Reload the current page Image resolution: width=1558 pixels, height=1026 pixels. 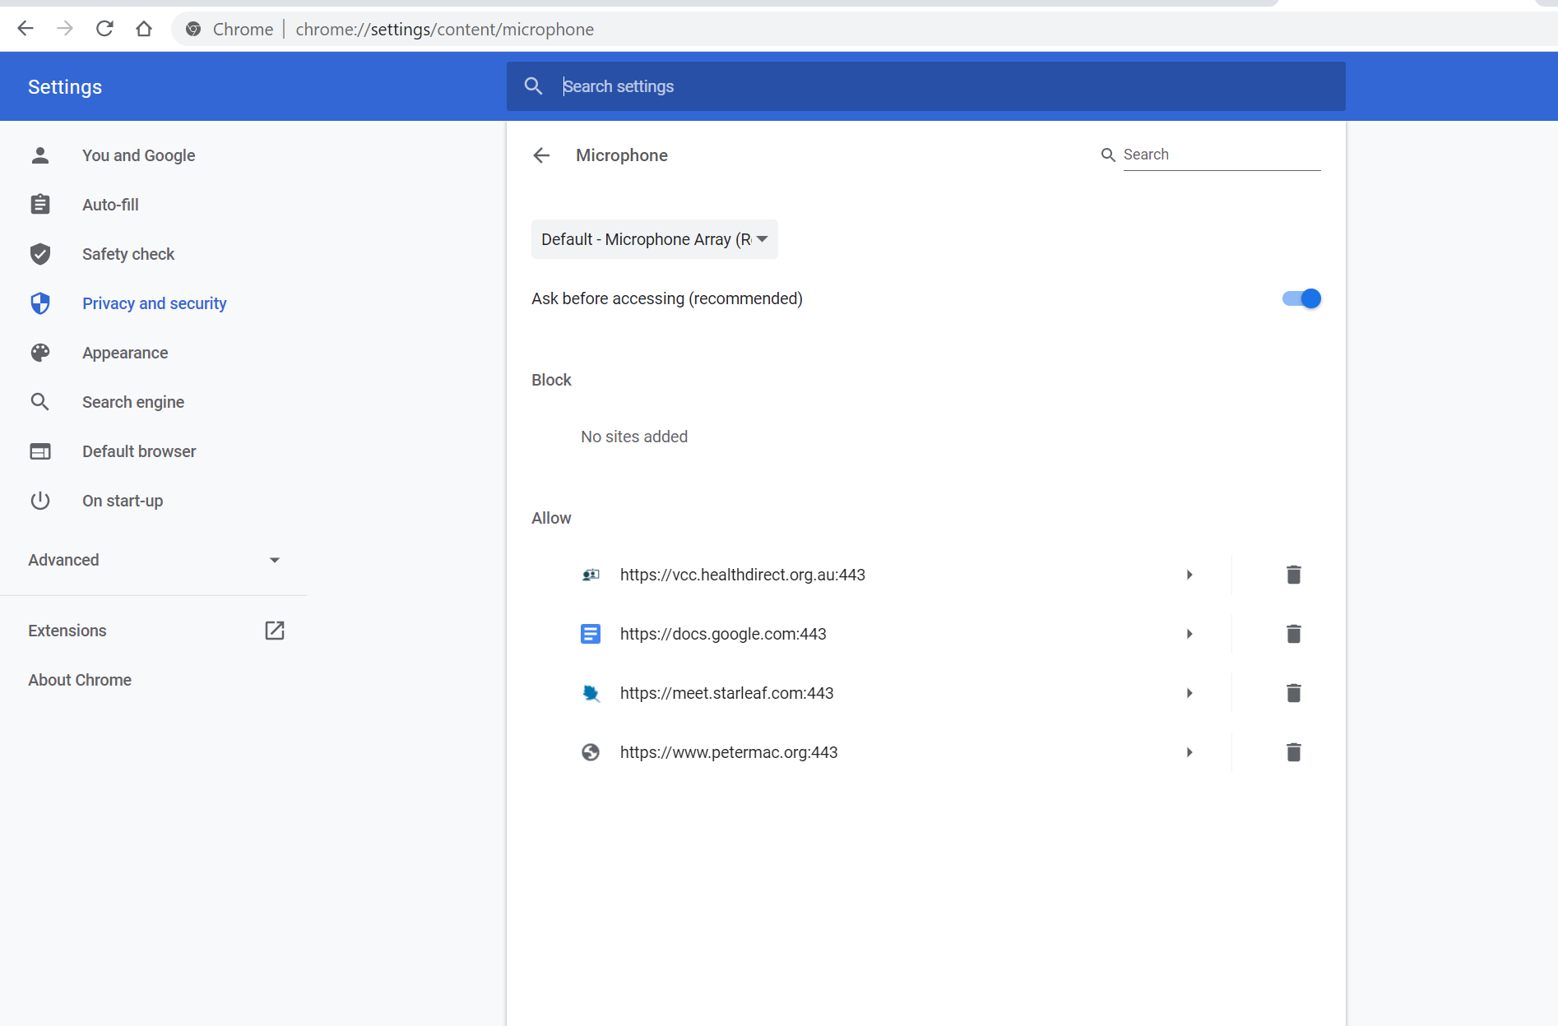104,29
